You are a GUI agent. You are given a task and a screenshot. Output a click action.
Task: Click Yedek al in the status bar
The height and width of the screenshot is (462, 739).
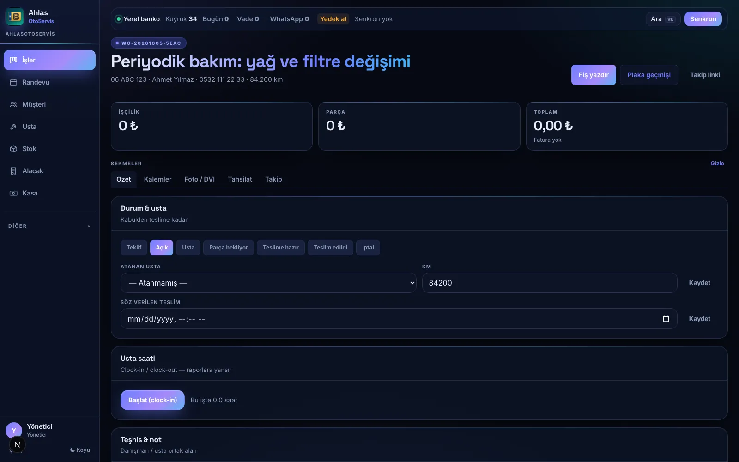[x=333, y=19]
